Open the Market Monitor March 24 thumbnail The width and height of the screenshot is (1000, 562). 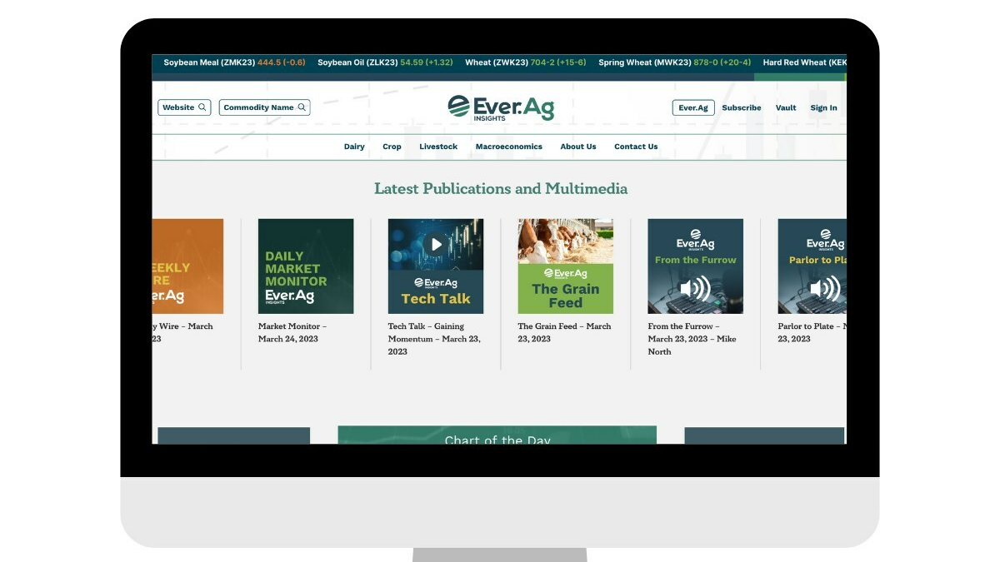pos(306,266)
